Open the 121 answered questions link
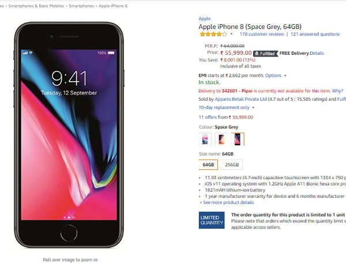346x269 pixels. (x=315, y=34)
